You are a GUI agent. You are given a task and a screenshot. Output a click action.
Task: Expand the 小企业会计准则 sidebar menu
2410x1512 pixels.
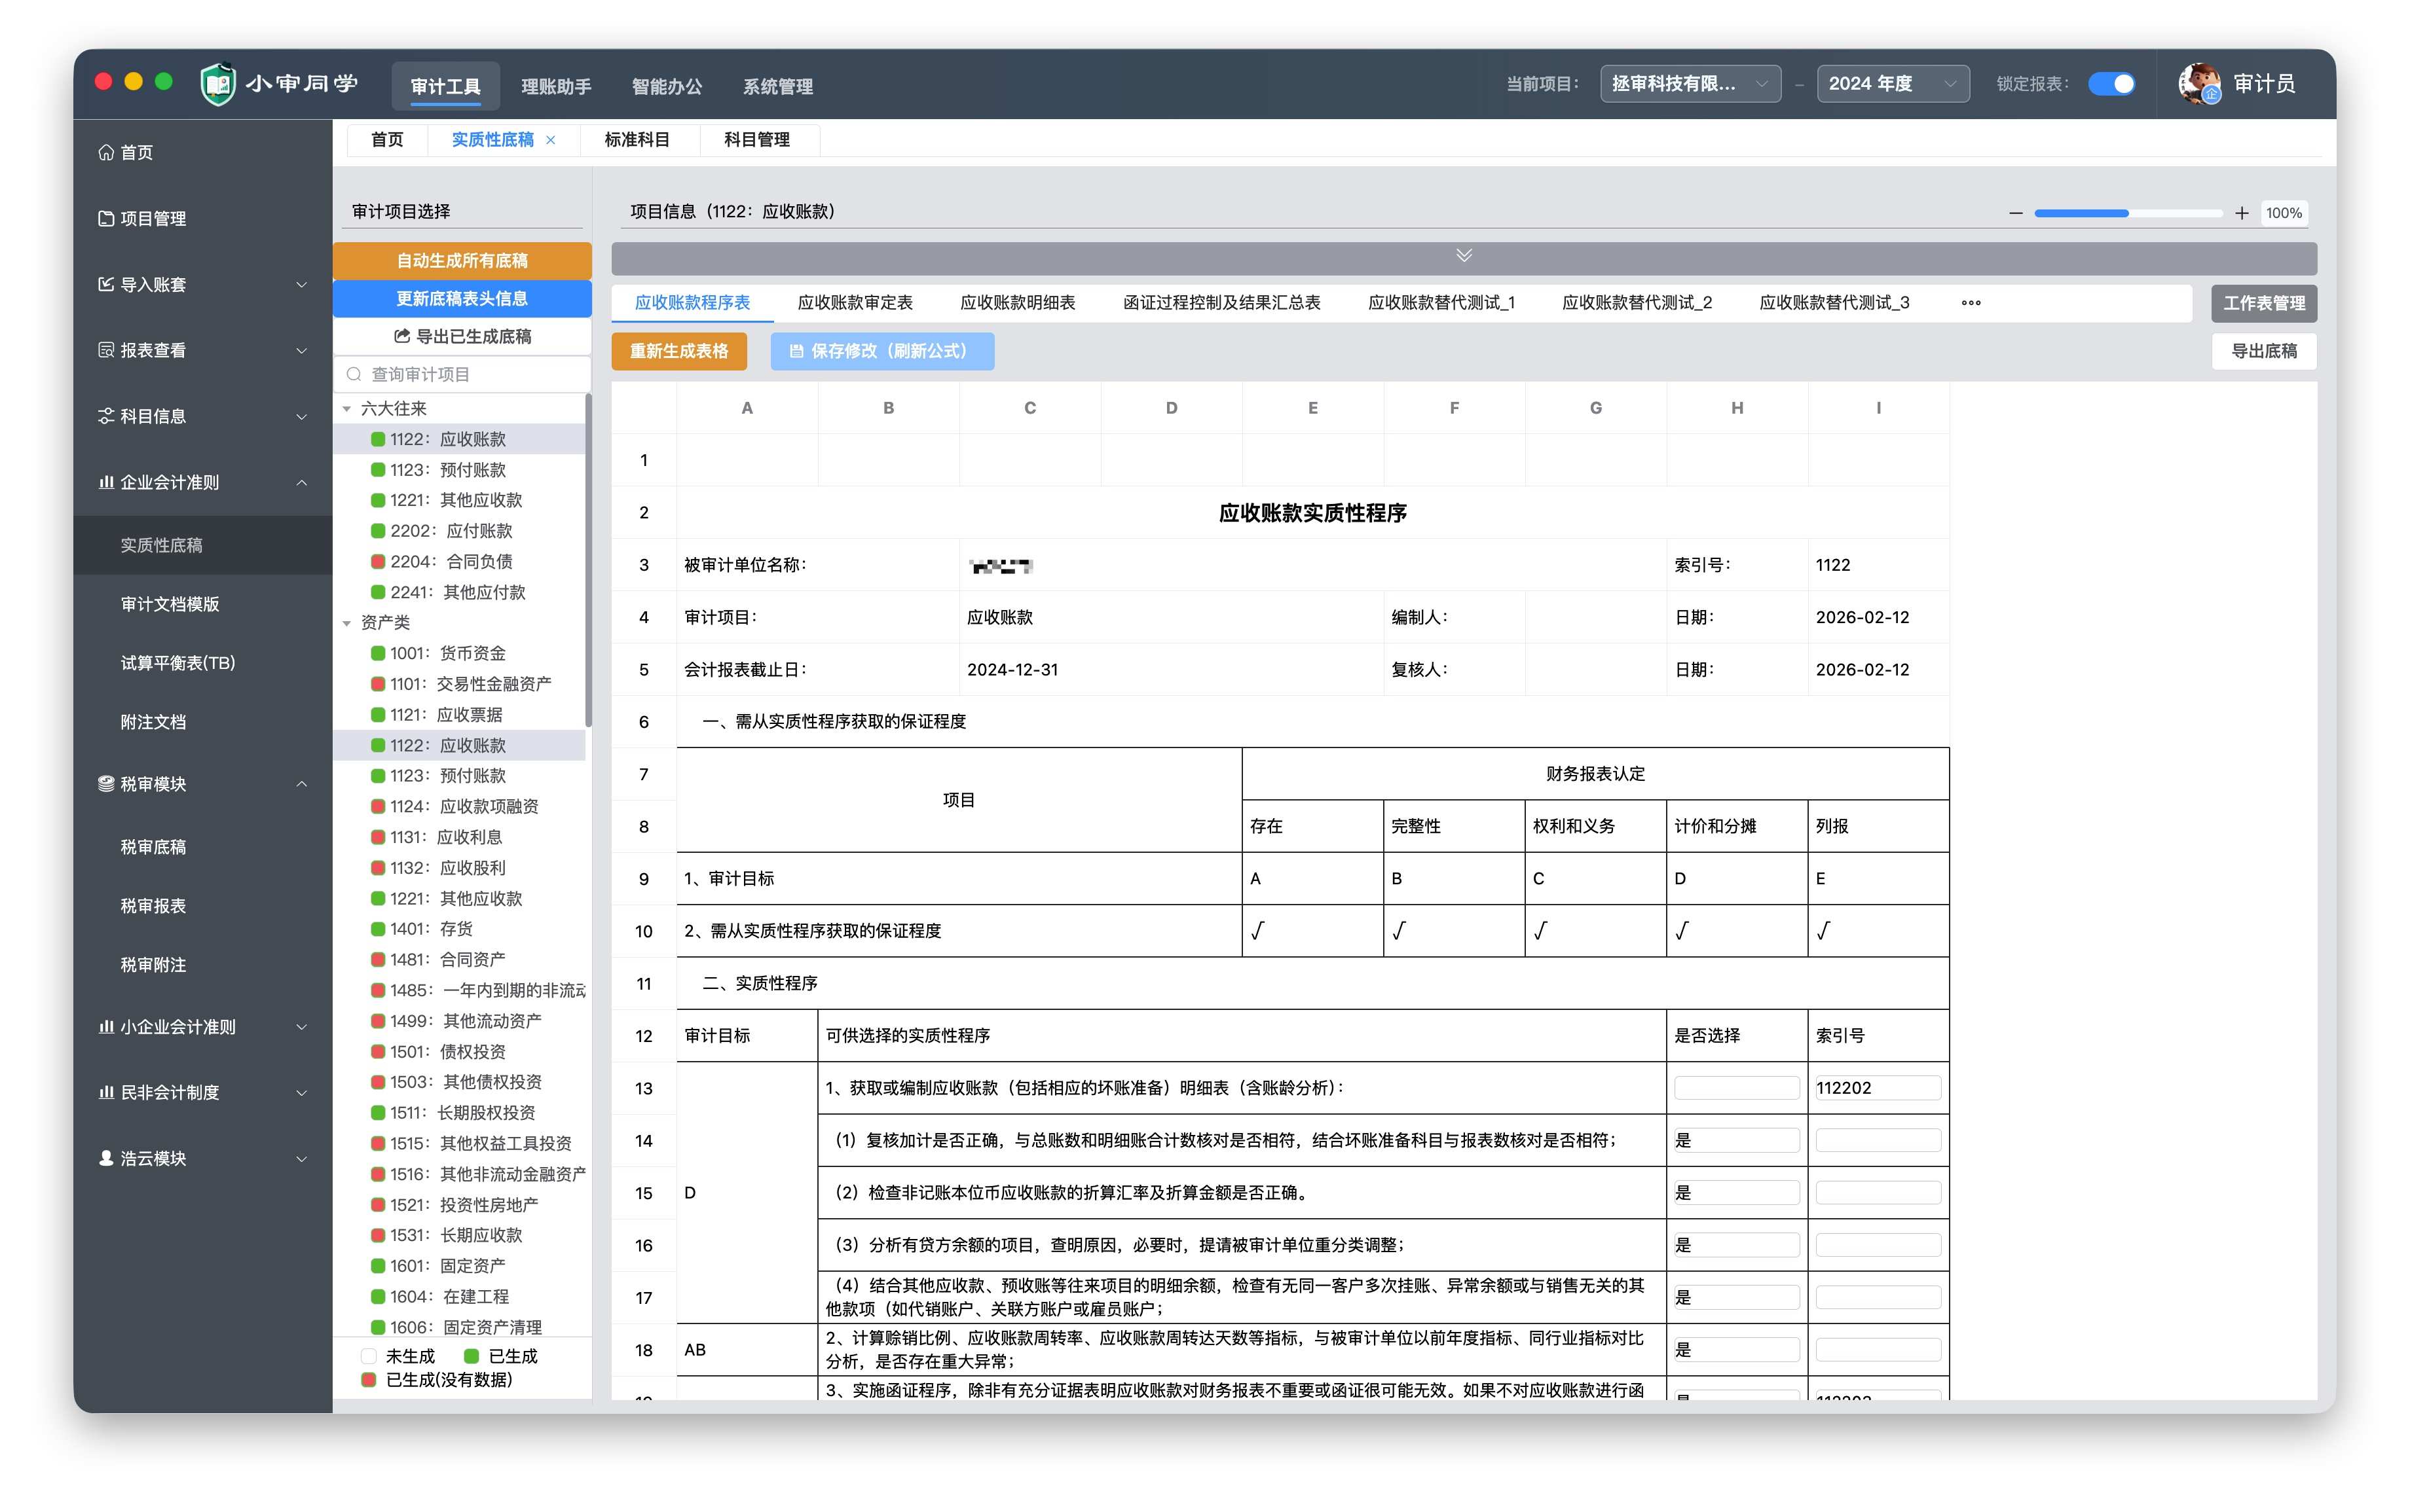[x=301, y=1027]
